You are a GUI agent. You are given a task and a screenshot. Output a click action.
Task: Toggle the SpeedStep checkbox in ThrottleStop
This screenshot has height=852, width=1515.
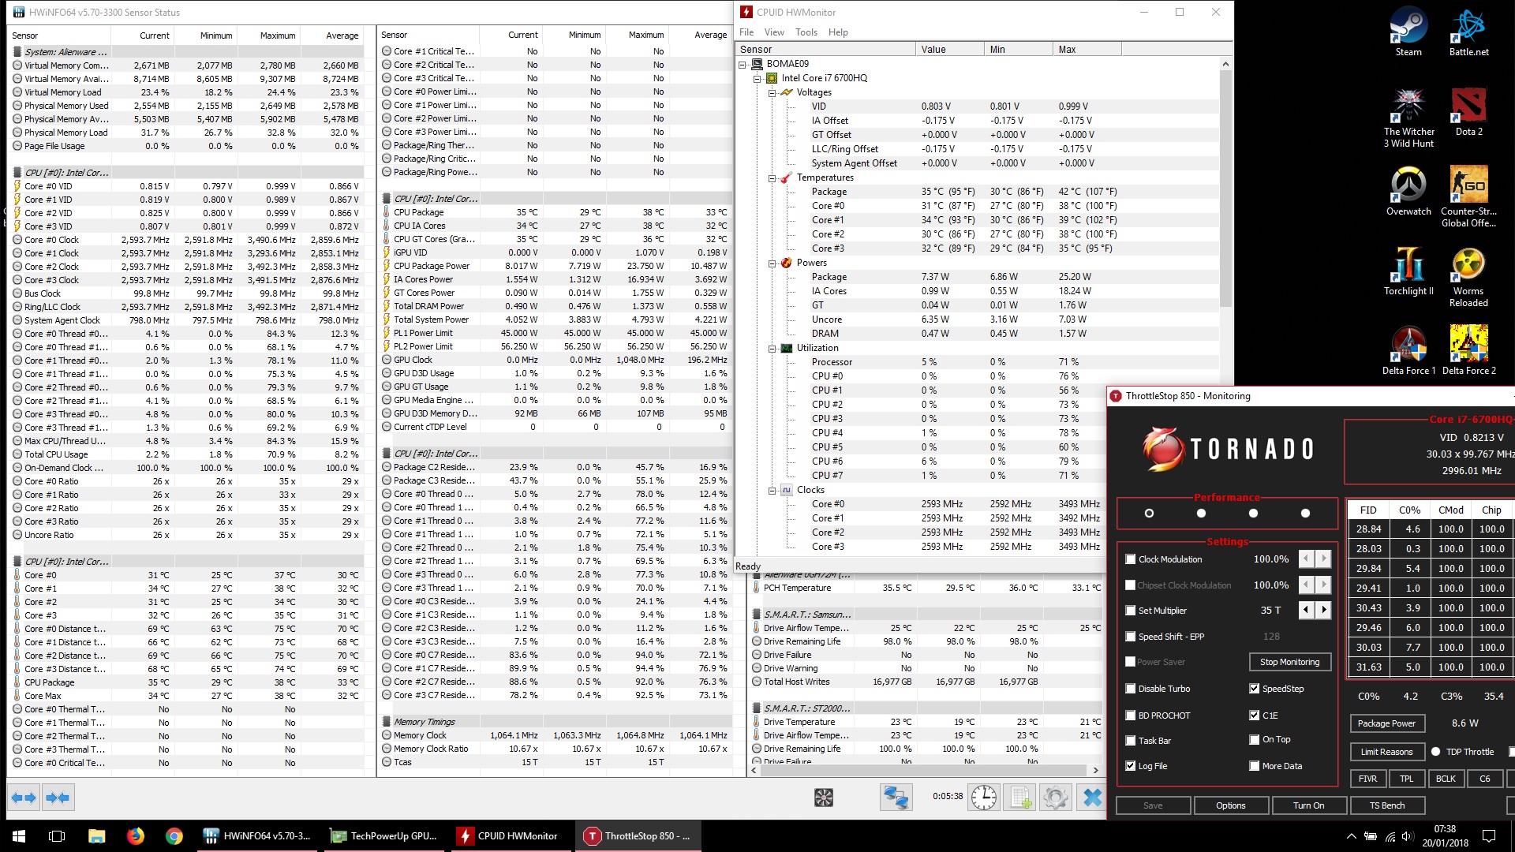click(1255, 688)
